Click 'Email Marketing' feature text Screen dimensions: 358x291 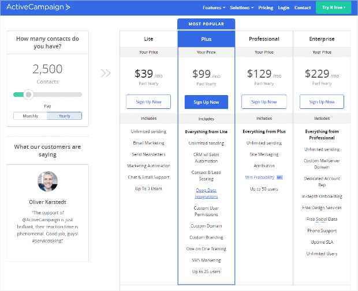[148, 143]
